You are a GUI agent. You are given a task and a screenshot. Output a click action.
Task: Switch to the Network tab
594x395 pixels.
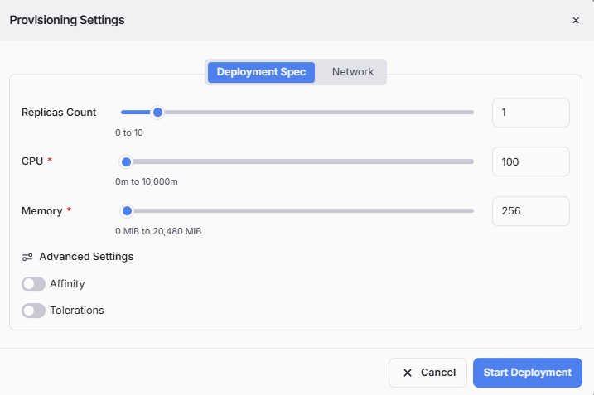point(353,72)
